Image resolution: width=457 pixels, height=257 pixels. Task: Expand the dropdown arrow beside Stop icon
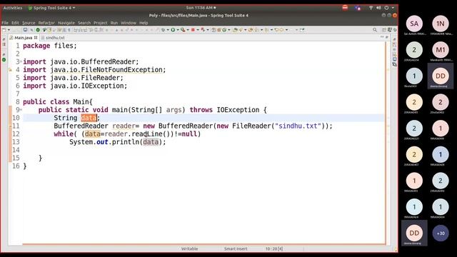(x=198, y=30)
